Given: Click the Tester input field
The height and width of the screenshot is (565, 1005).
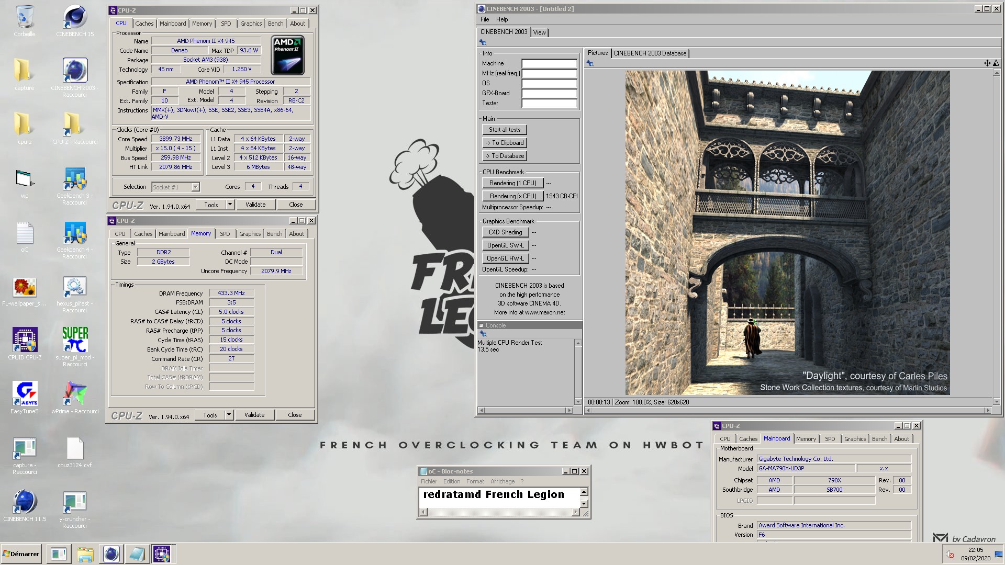Looking at the screenshot, I should [549, 103].
